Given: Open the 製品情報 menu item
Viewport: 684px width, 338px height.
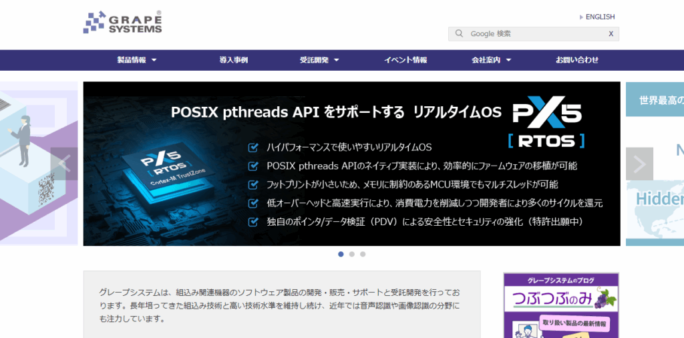Looking at the screenshot, I should coord(132,60).
